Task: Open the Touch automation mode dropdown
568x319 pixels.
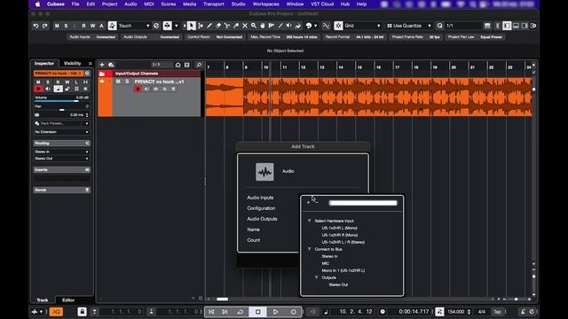Action: 134,26
